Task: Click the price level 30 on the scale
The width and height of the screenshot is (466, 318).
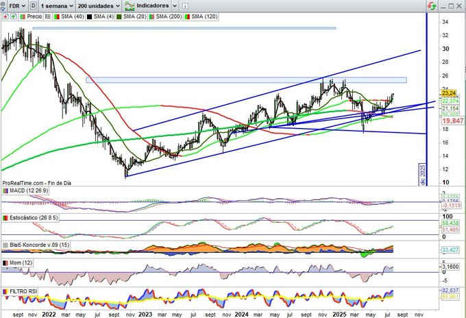Action: [445, 49]
